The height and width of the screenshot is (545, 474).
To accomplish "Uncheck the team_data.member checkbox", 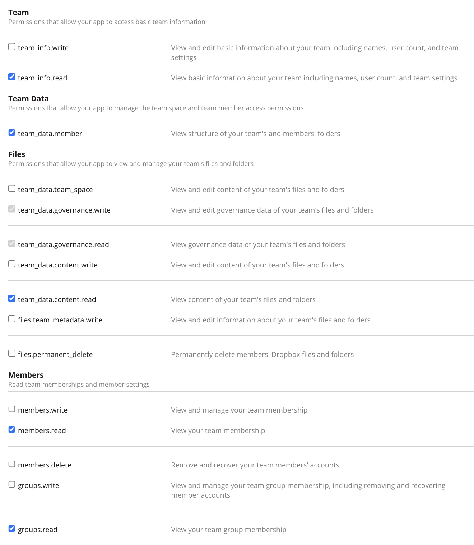I will [x=12, y=133].
